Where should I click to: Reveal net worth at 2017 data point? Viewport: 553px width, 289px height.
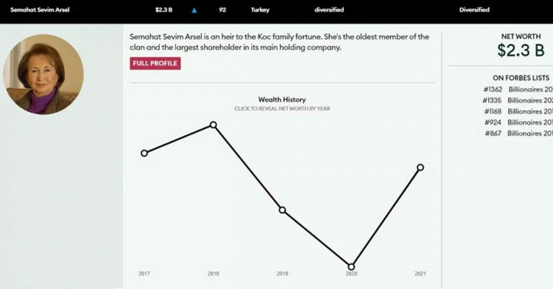coord(144,153)
